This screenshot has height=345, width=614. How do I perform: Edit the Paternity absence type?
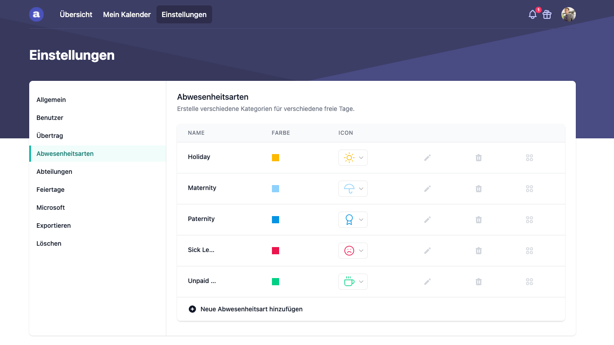[427, 220]
